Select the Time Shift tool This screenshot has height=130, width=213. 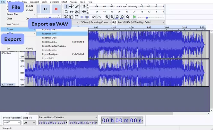[72, 12]
